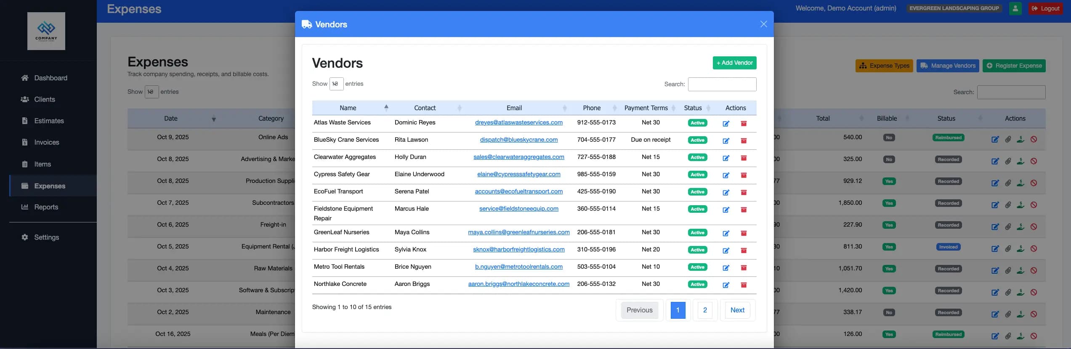Sort vendors by Payment Terms column

tap(648, 108)
